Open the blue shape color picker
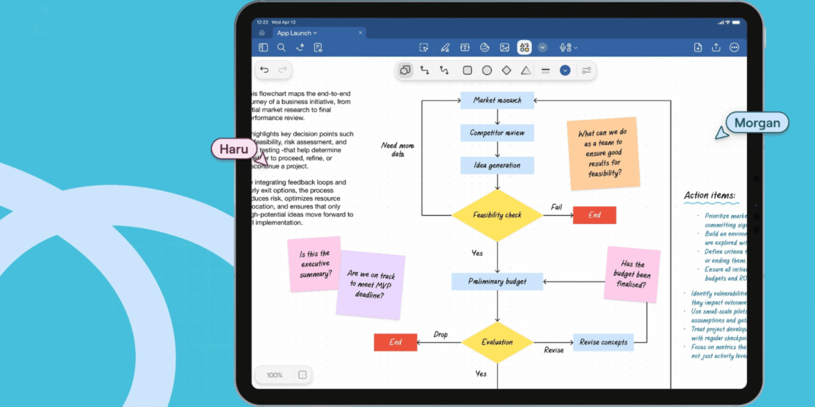Image resolution: width=815 pixels, height=407 pixels. tap(565, 70)
